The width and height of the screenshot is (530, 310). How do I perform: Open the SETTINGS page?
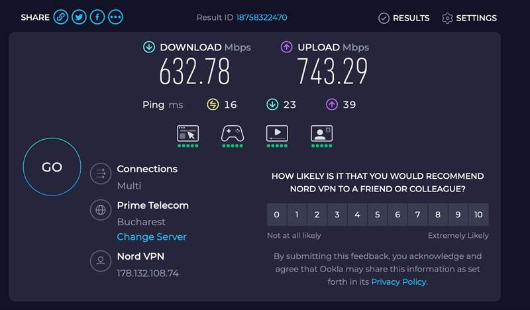(469, 18)
